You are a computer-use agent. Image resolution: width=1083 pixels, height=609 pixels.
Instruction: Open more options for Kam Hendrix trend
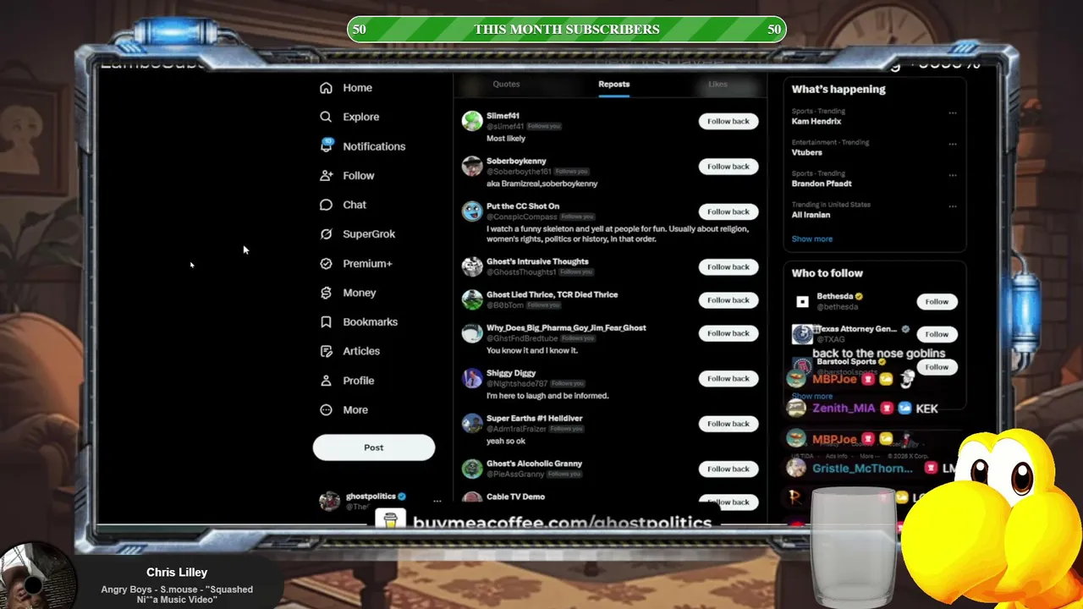953,112
